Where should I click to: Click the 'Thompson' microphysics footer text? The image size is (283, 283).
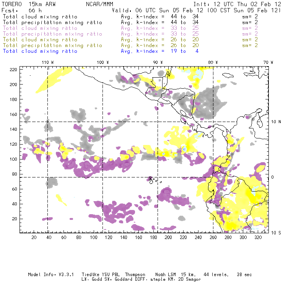click(x=135, y=275)
